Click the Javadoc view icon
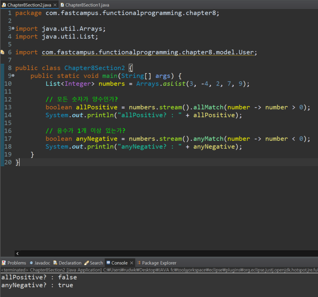 31,263
